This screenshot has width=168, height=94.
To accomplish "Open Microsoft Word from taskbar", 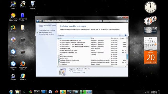I will (50, 92).
